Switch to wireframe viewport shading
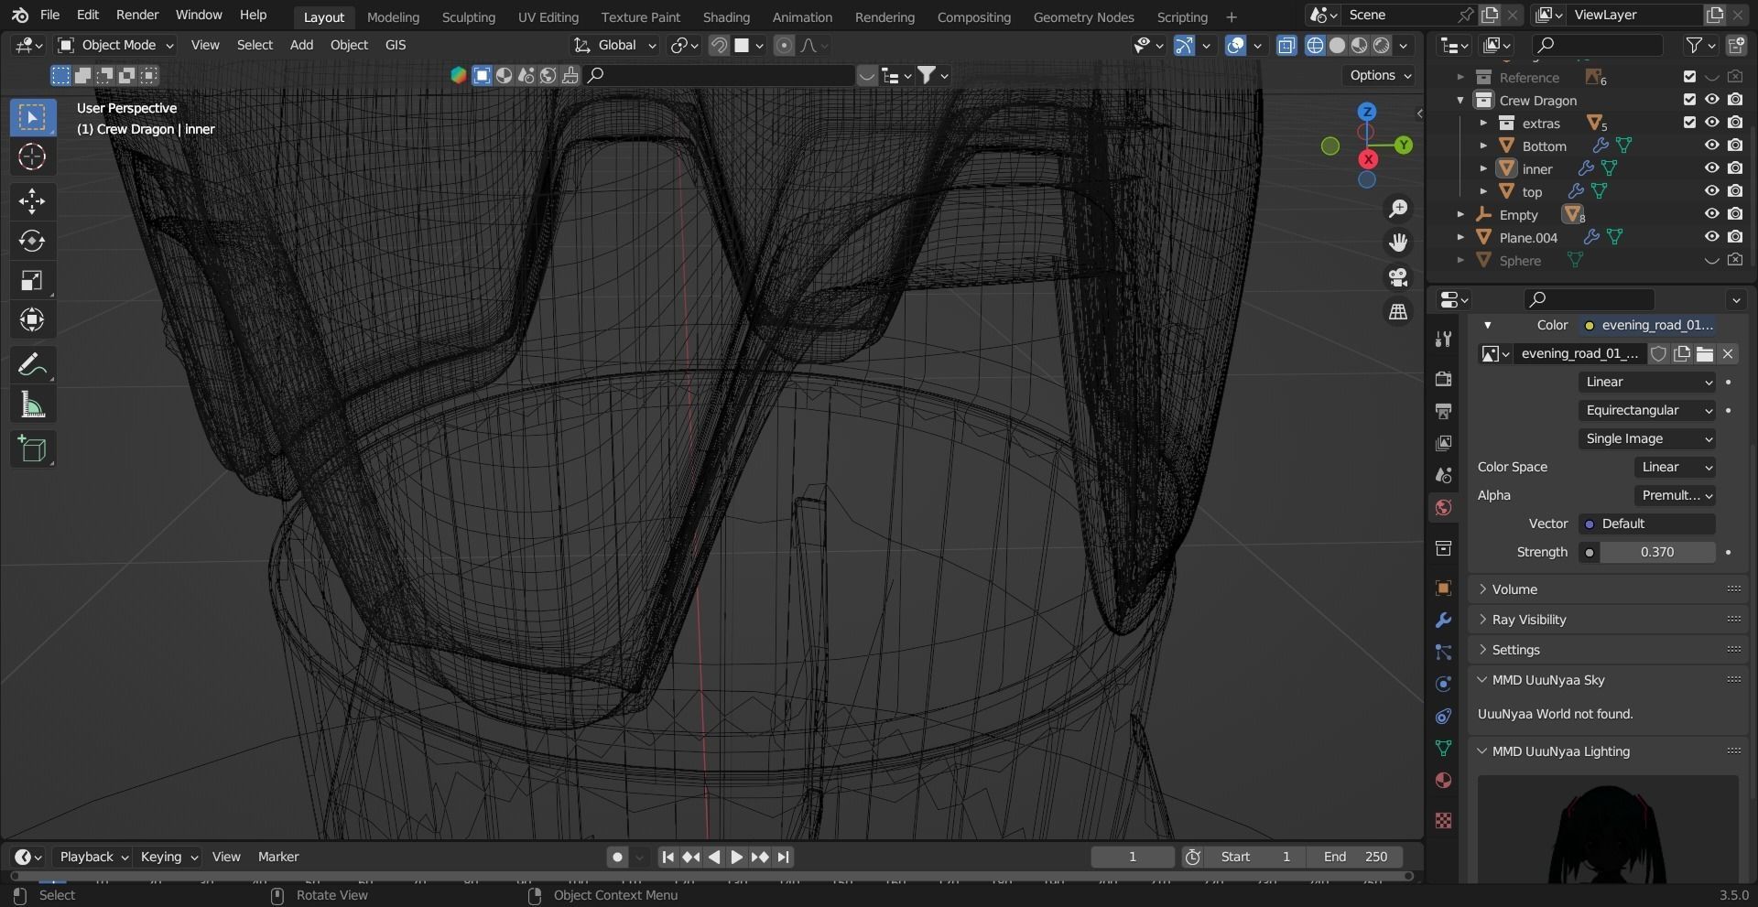 click(1315, 45)
